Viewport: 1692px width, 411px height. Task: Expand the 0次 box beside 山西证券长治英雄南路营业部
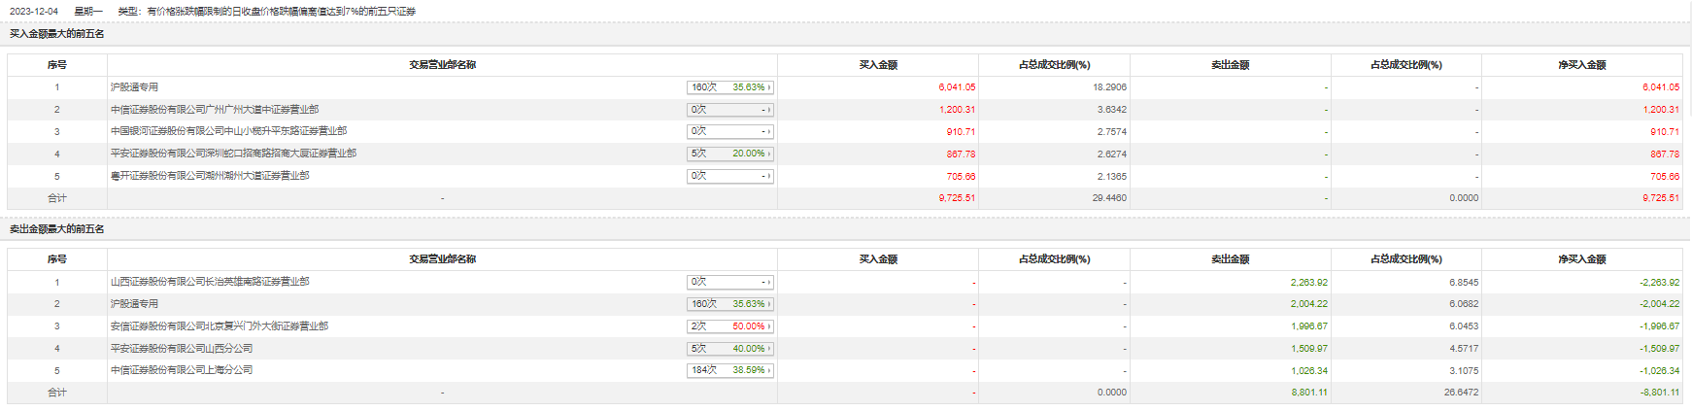click(729, 282)
